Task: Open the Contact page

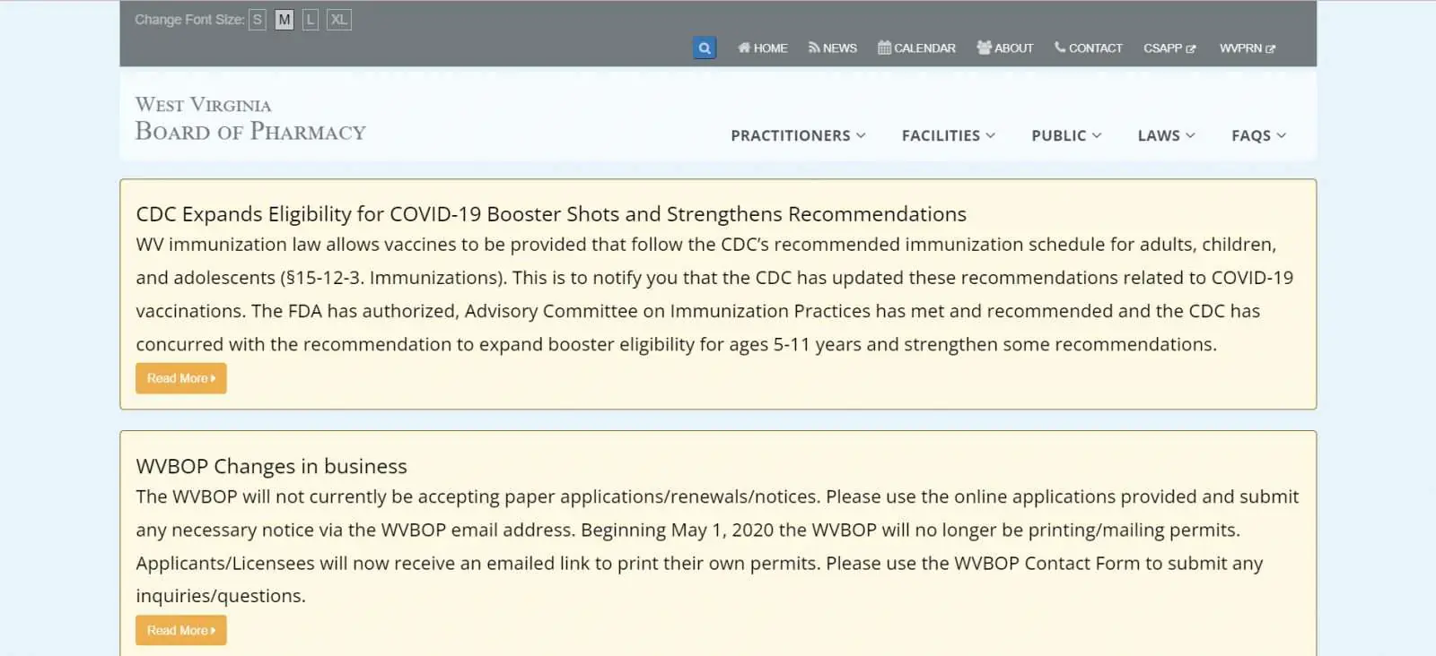Action: pos(1089,48)
